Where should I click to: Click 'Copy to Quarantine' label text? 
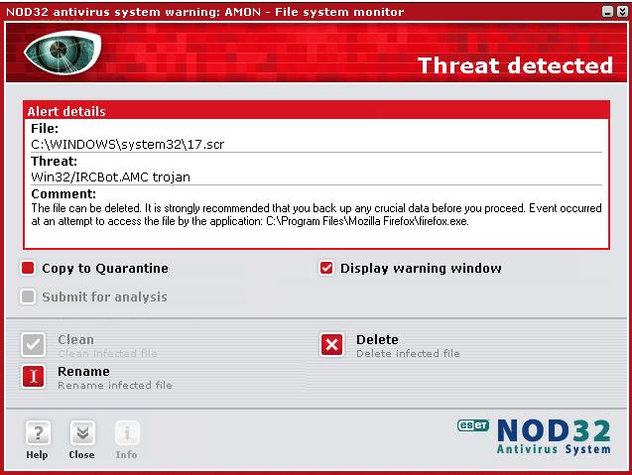105,269
